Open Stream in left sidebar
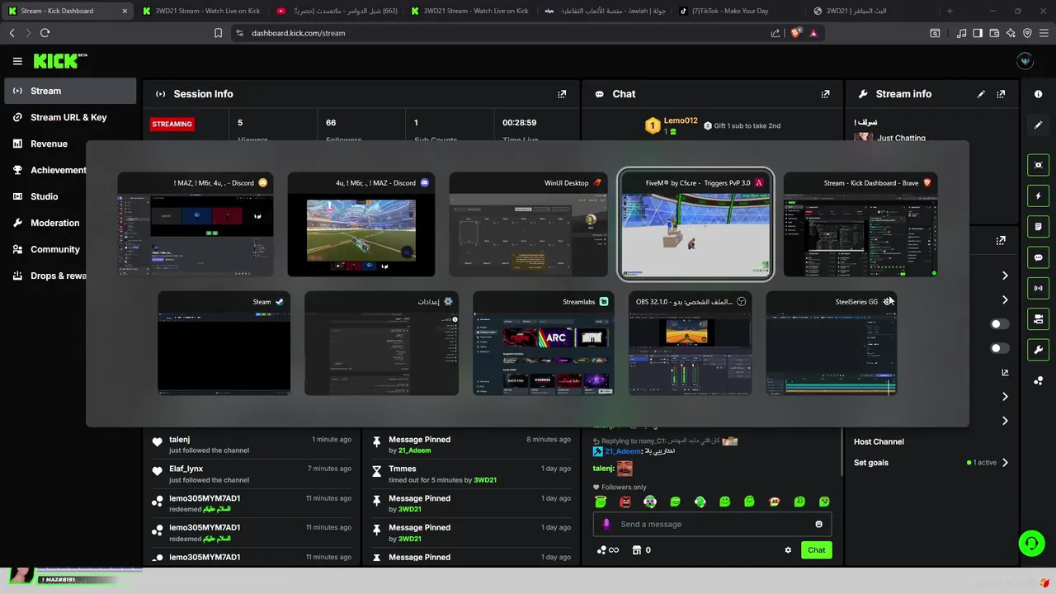The height and width of the screenshot is (594, 1056). point(70,91)
